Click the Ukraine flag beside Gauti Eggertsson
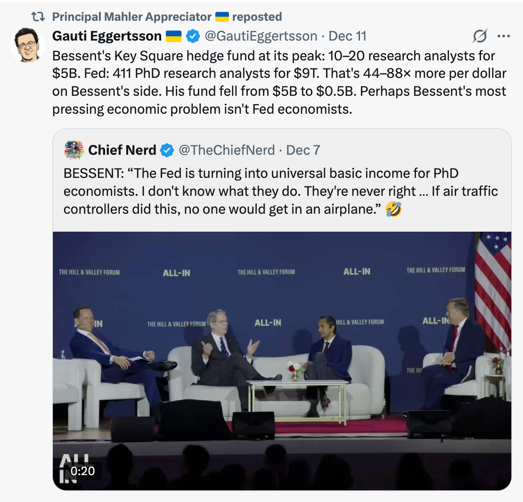This screenshot has width=523, height=502. pyautogui.click(x=173, y=36)
